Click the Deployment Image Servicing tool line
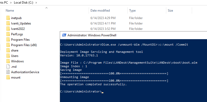Viewport: 207px width, 102px height. coord(101,52)
